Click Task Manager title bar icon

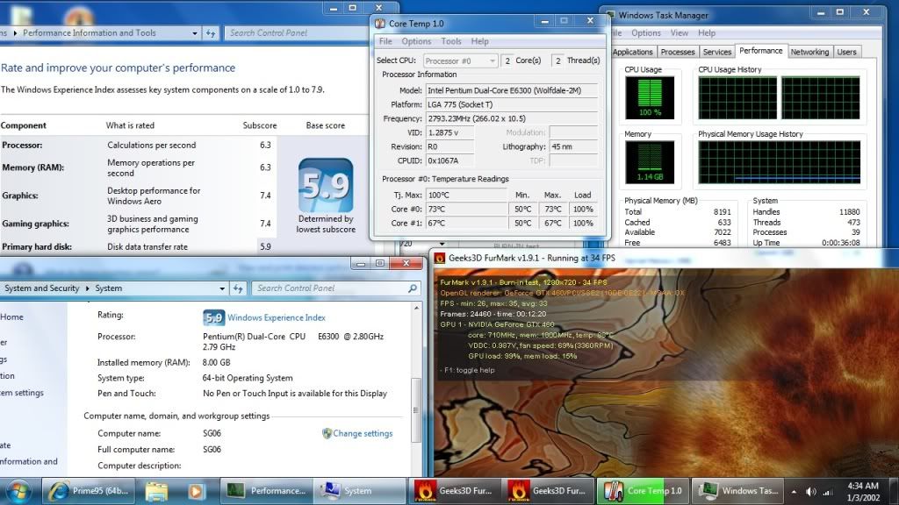[611, 16]
